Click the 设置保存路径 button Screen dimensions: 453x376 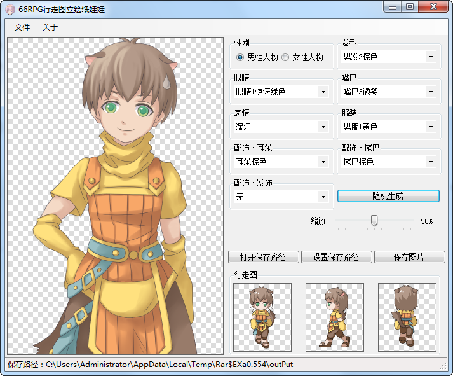[x=337, y=257]
